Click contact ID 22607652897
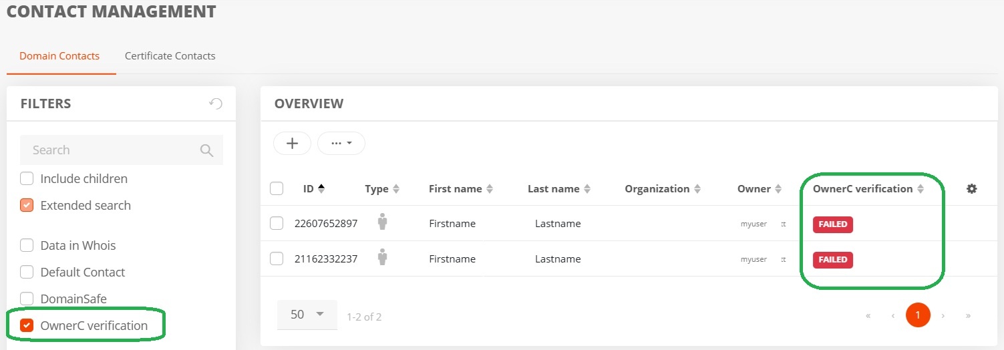 [326, 224]
